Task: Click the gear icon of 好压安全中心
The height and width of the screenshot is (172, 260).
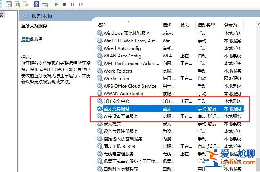Action: (x=100, y=101)
